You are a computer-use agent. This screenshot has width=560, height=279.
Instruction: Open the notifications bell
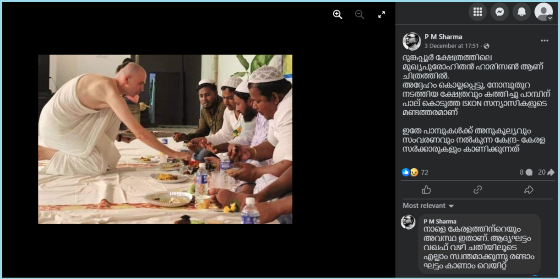coord(522,12)
